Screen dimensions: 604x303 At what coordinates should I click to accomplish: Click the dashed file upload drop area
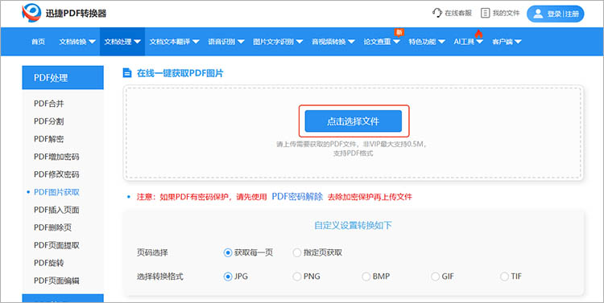coord(353,133)
